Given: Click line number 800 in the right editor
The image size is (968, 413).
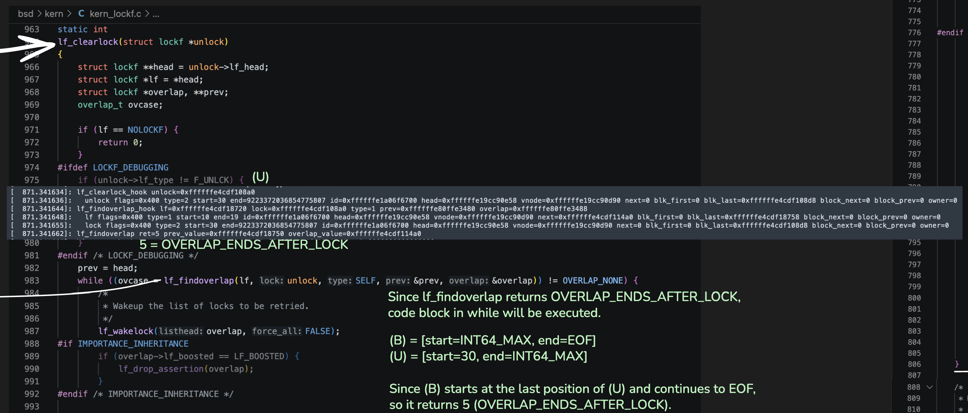Looking at the screenshot, I should 914,298.
